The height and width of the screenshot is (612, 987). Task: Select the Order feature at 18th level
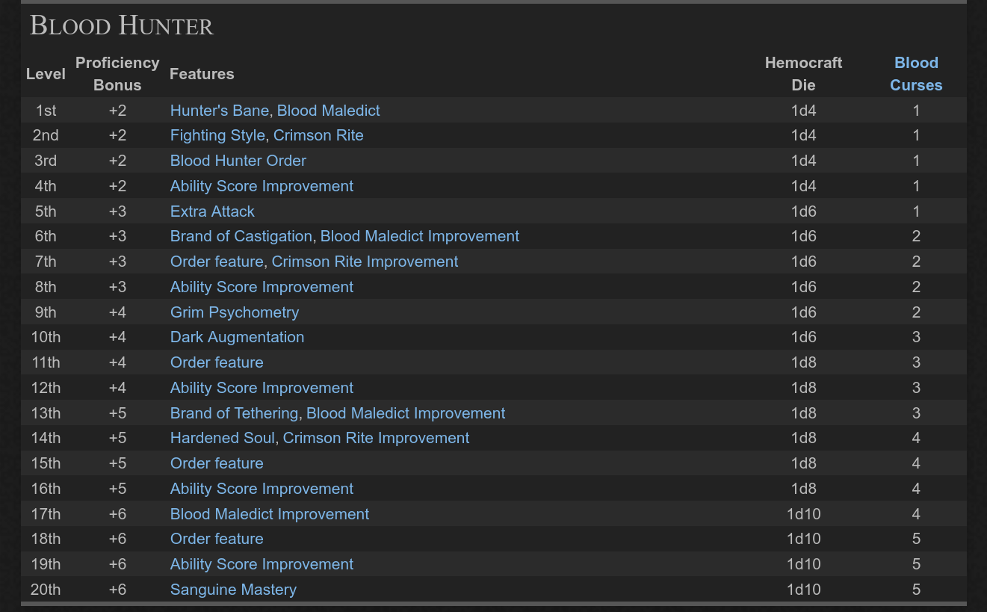pyautogui.click(x=217, y=539)
